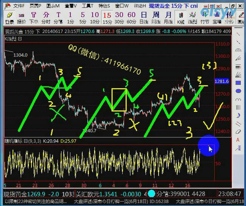Image resolution: width=246 pixels, height=206 pixels.
Task: Click the 下单 place order icon
Action: (34, 18)
